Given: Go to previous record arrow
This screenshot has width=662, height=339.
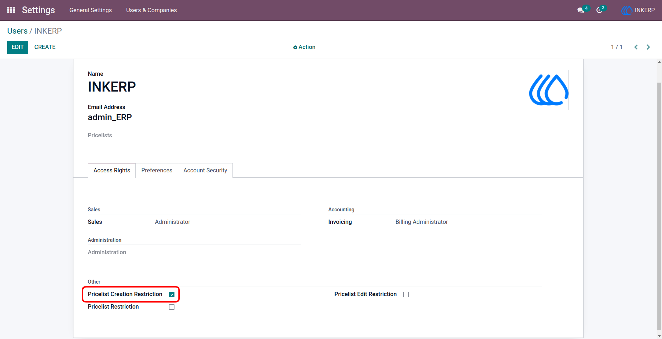Looking at the screenshot, I should 636,47.
